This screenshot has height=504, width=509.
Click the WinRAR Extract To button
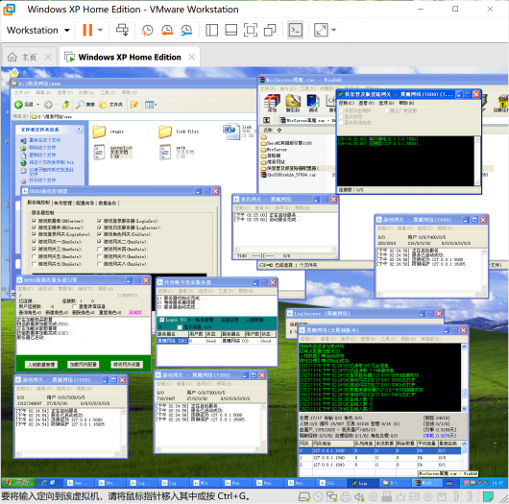[293, 104]
